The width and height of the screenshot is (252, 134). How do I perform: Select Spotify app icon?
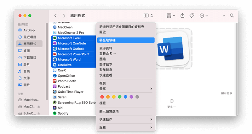click(x=54, y=114)
